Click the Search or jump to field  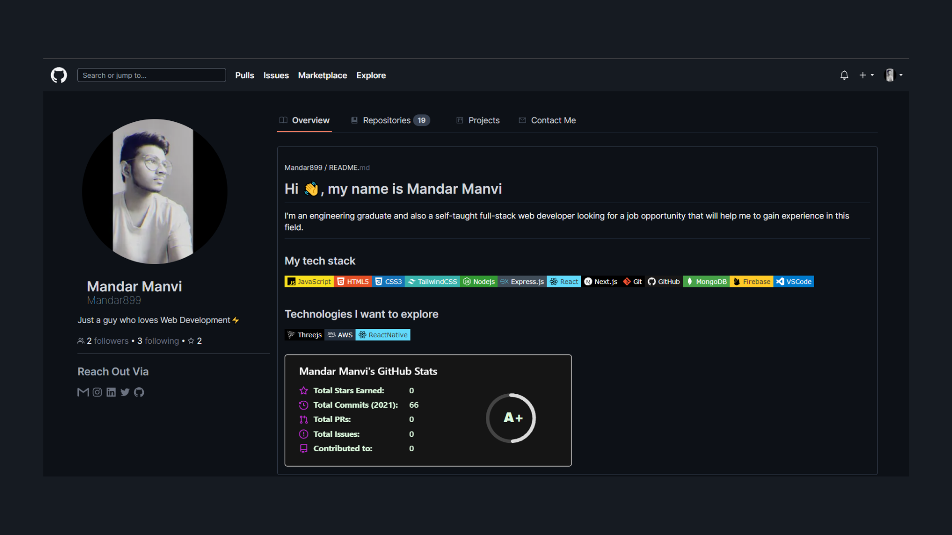point(152,75)
